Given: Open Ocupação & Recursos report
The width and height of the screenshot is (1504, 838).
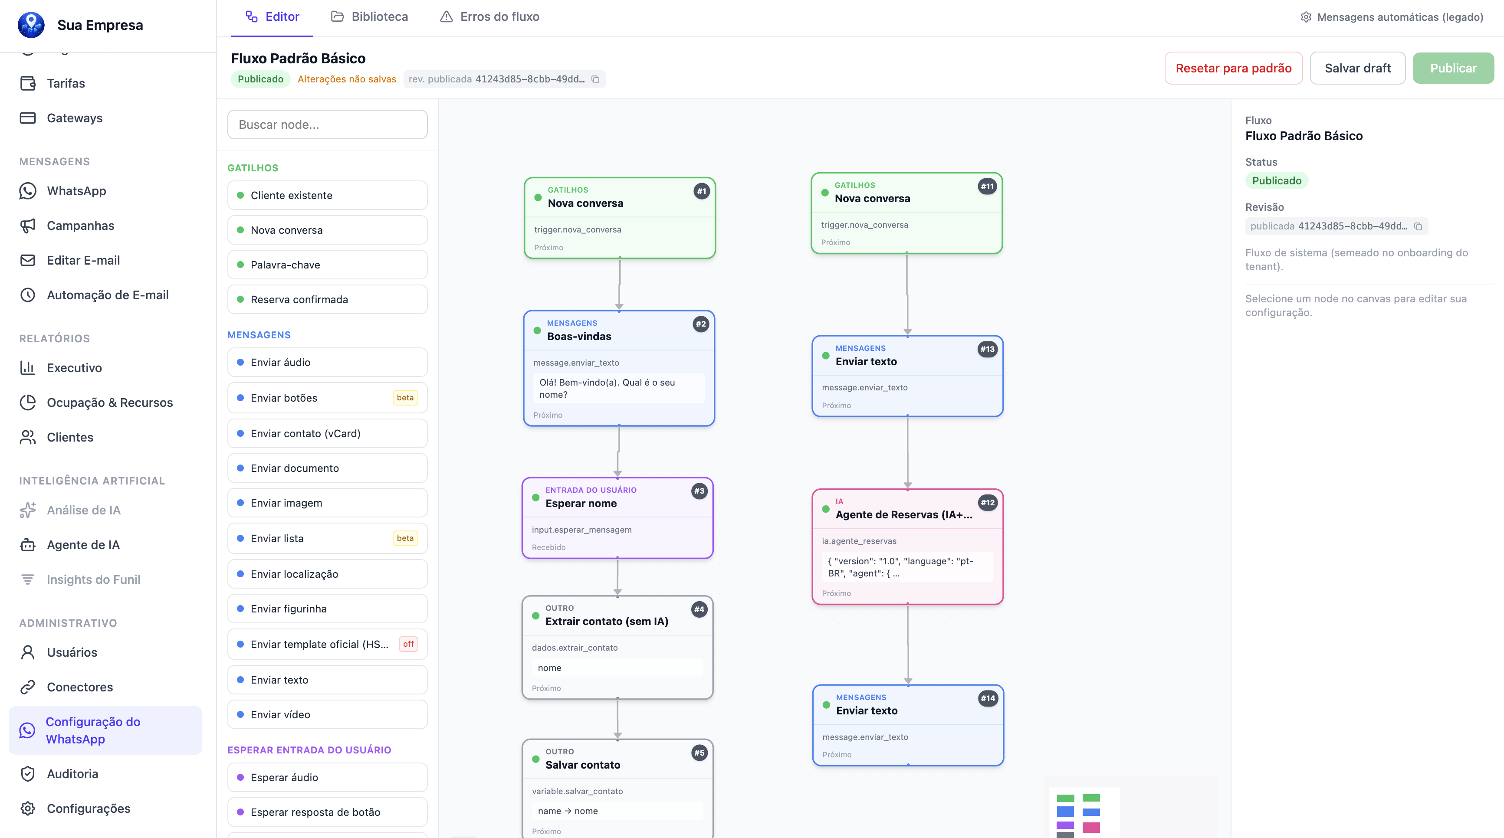Looking at the screenshot, I should point(110,403).
